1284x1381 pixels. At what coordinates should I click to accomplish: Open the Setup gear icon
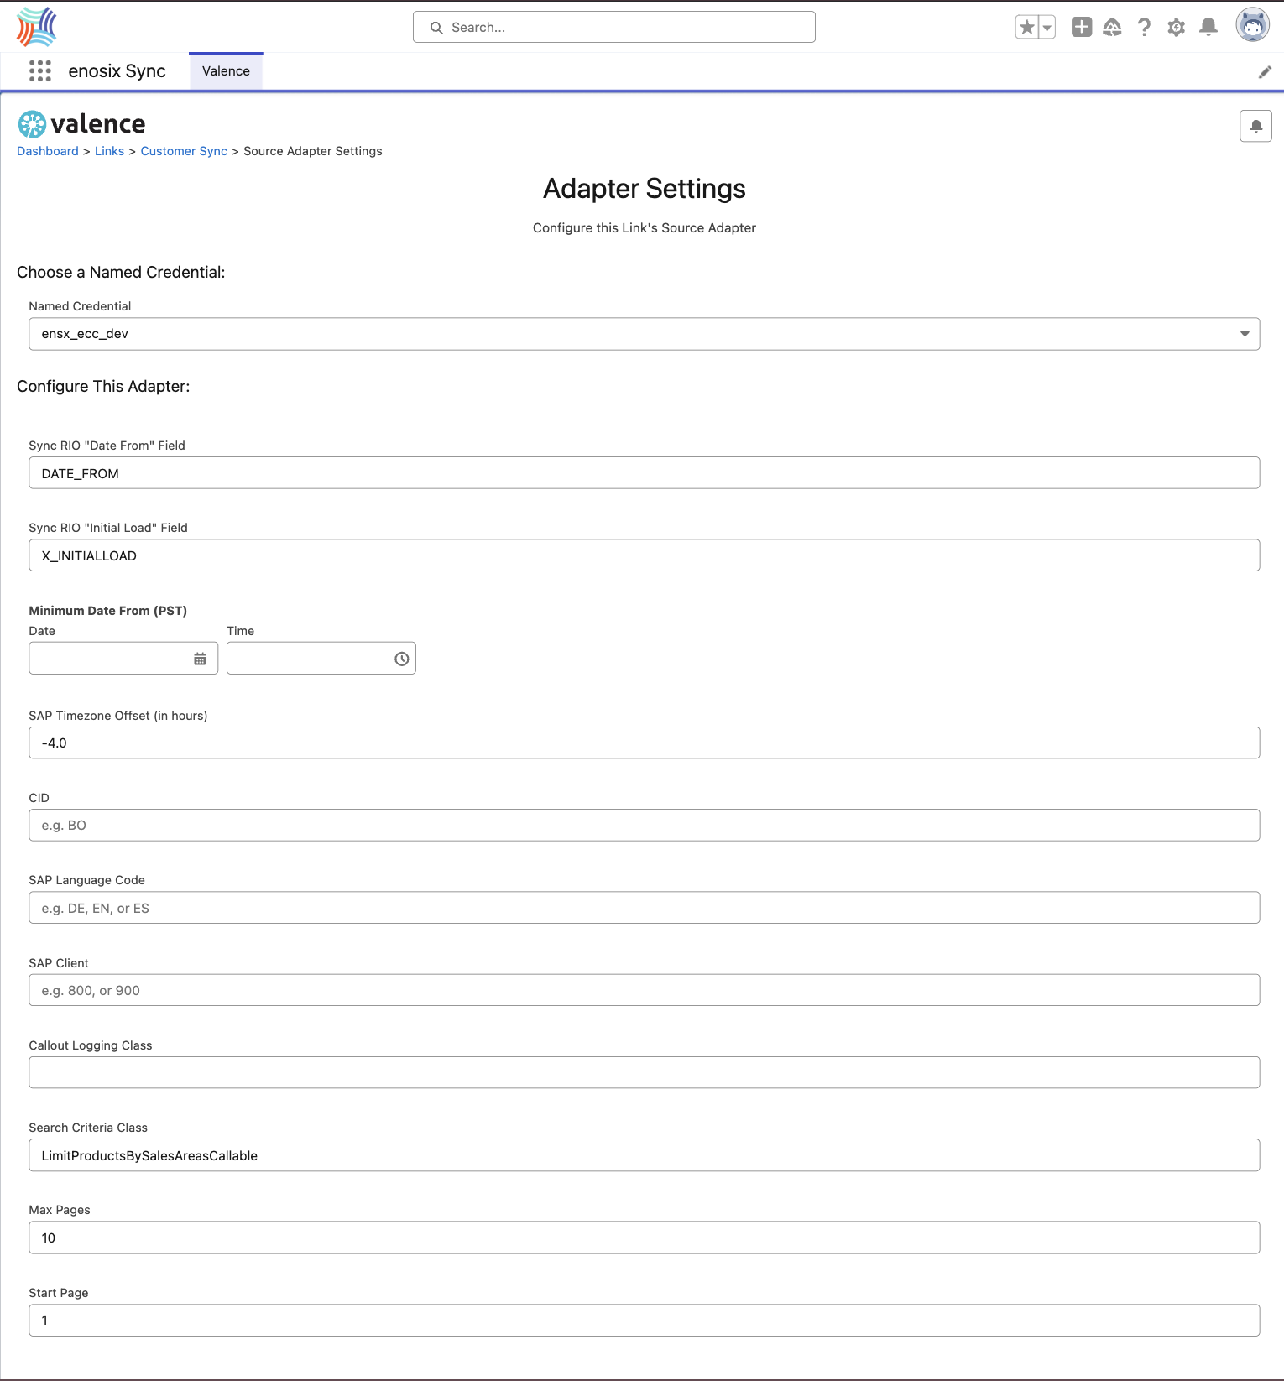[1177, 27]
